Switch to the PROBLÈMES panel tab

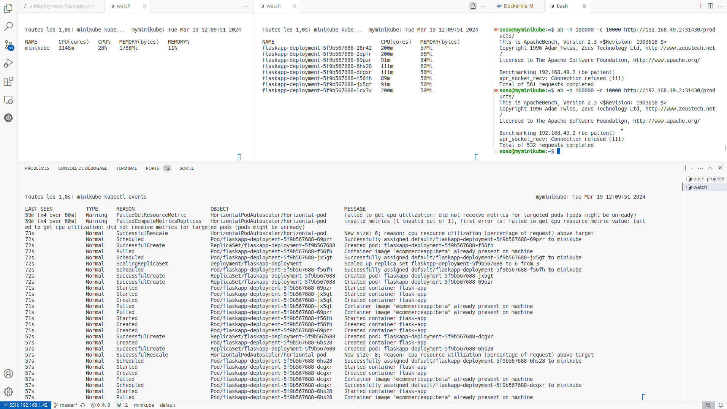coord(37,168)
